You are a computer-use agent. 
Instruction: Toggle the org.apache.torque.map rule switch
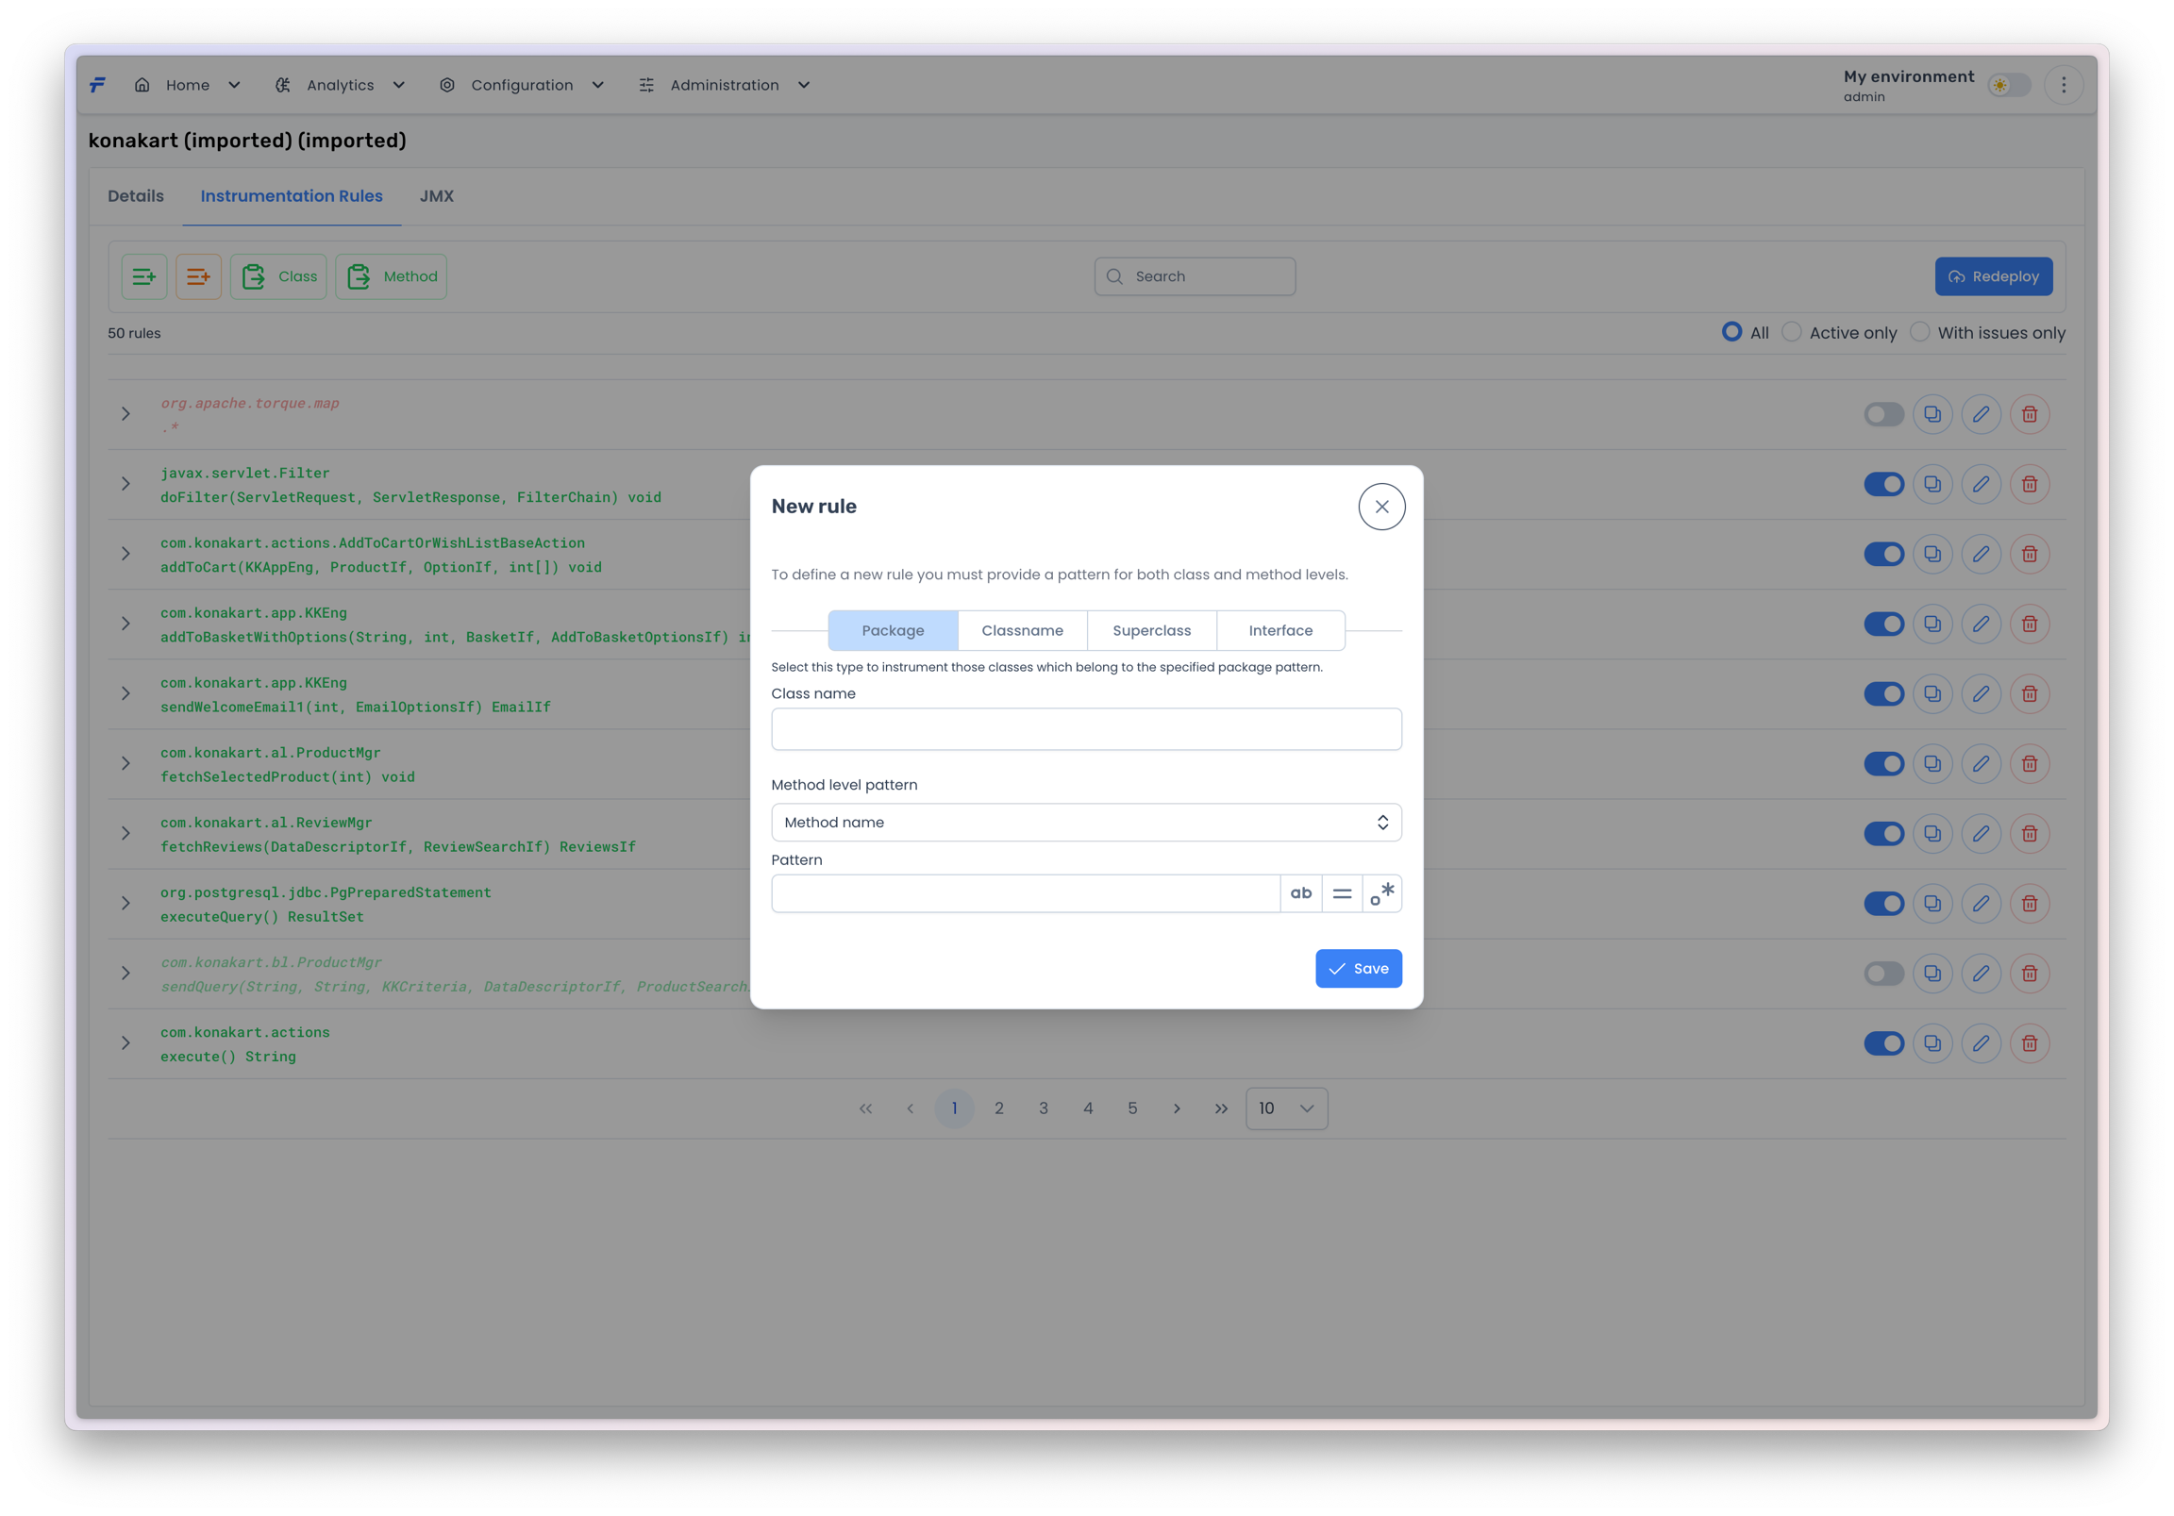[1883, 414]
